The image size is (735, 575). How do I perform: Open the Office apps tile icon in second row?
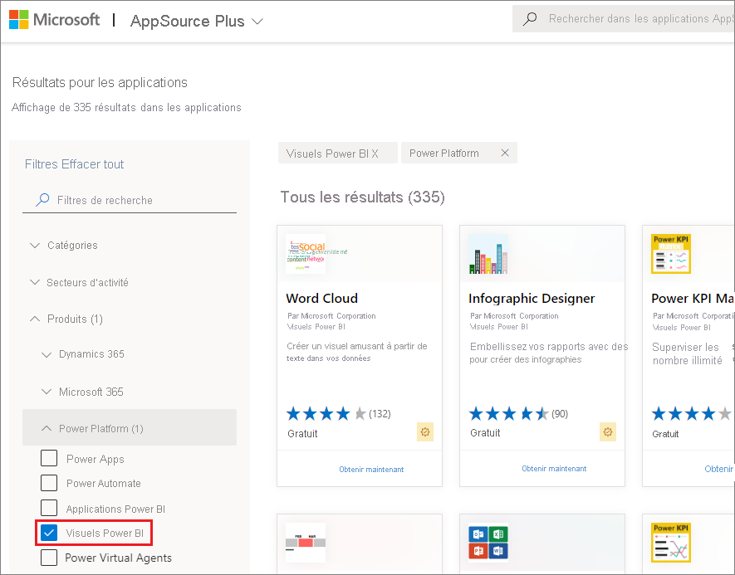coord(488,543)
